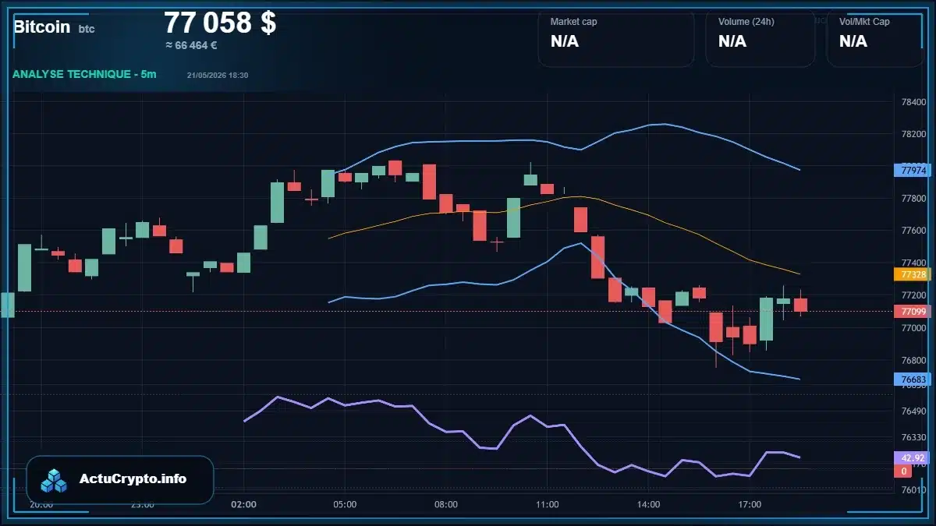The width and height of the screenshot is (936, 526).
Task: Click the ActuCrypto cube logo icon
Action: tap(55, 480)
